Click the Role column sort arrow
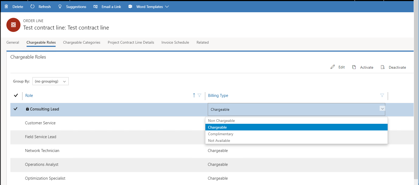Viewport: 419px width, 185px height. pyautogui.click(x=194, y=95)
